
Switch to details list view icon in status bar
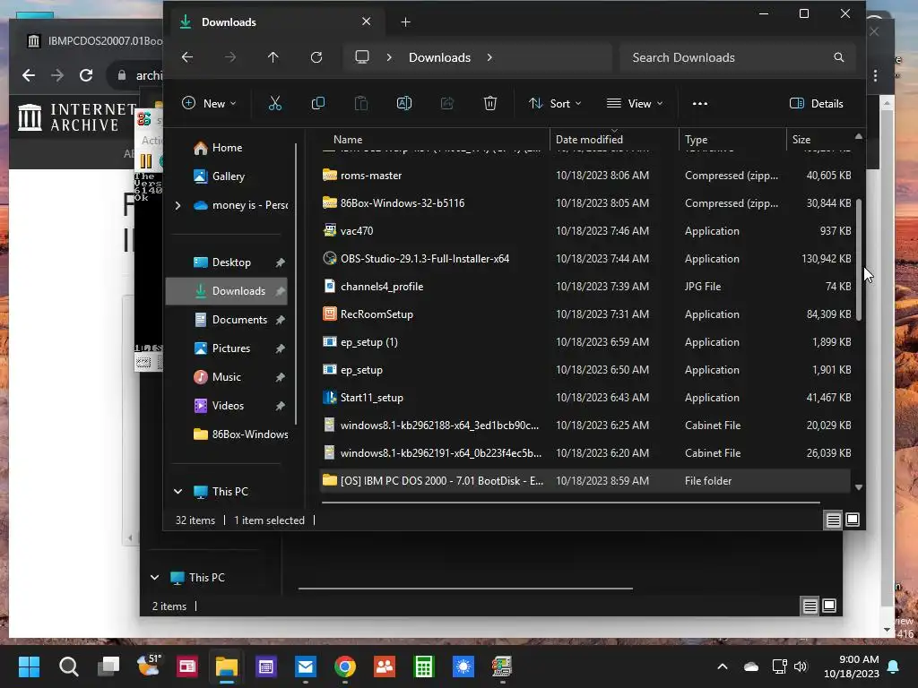(x=833, y=520)
